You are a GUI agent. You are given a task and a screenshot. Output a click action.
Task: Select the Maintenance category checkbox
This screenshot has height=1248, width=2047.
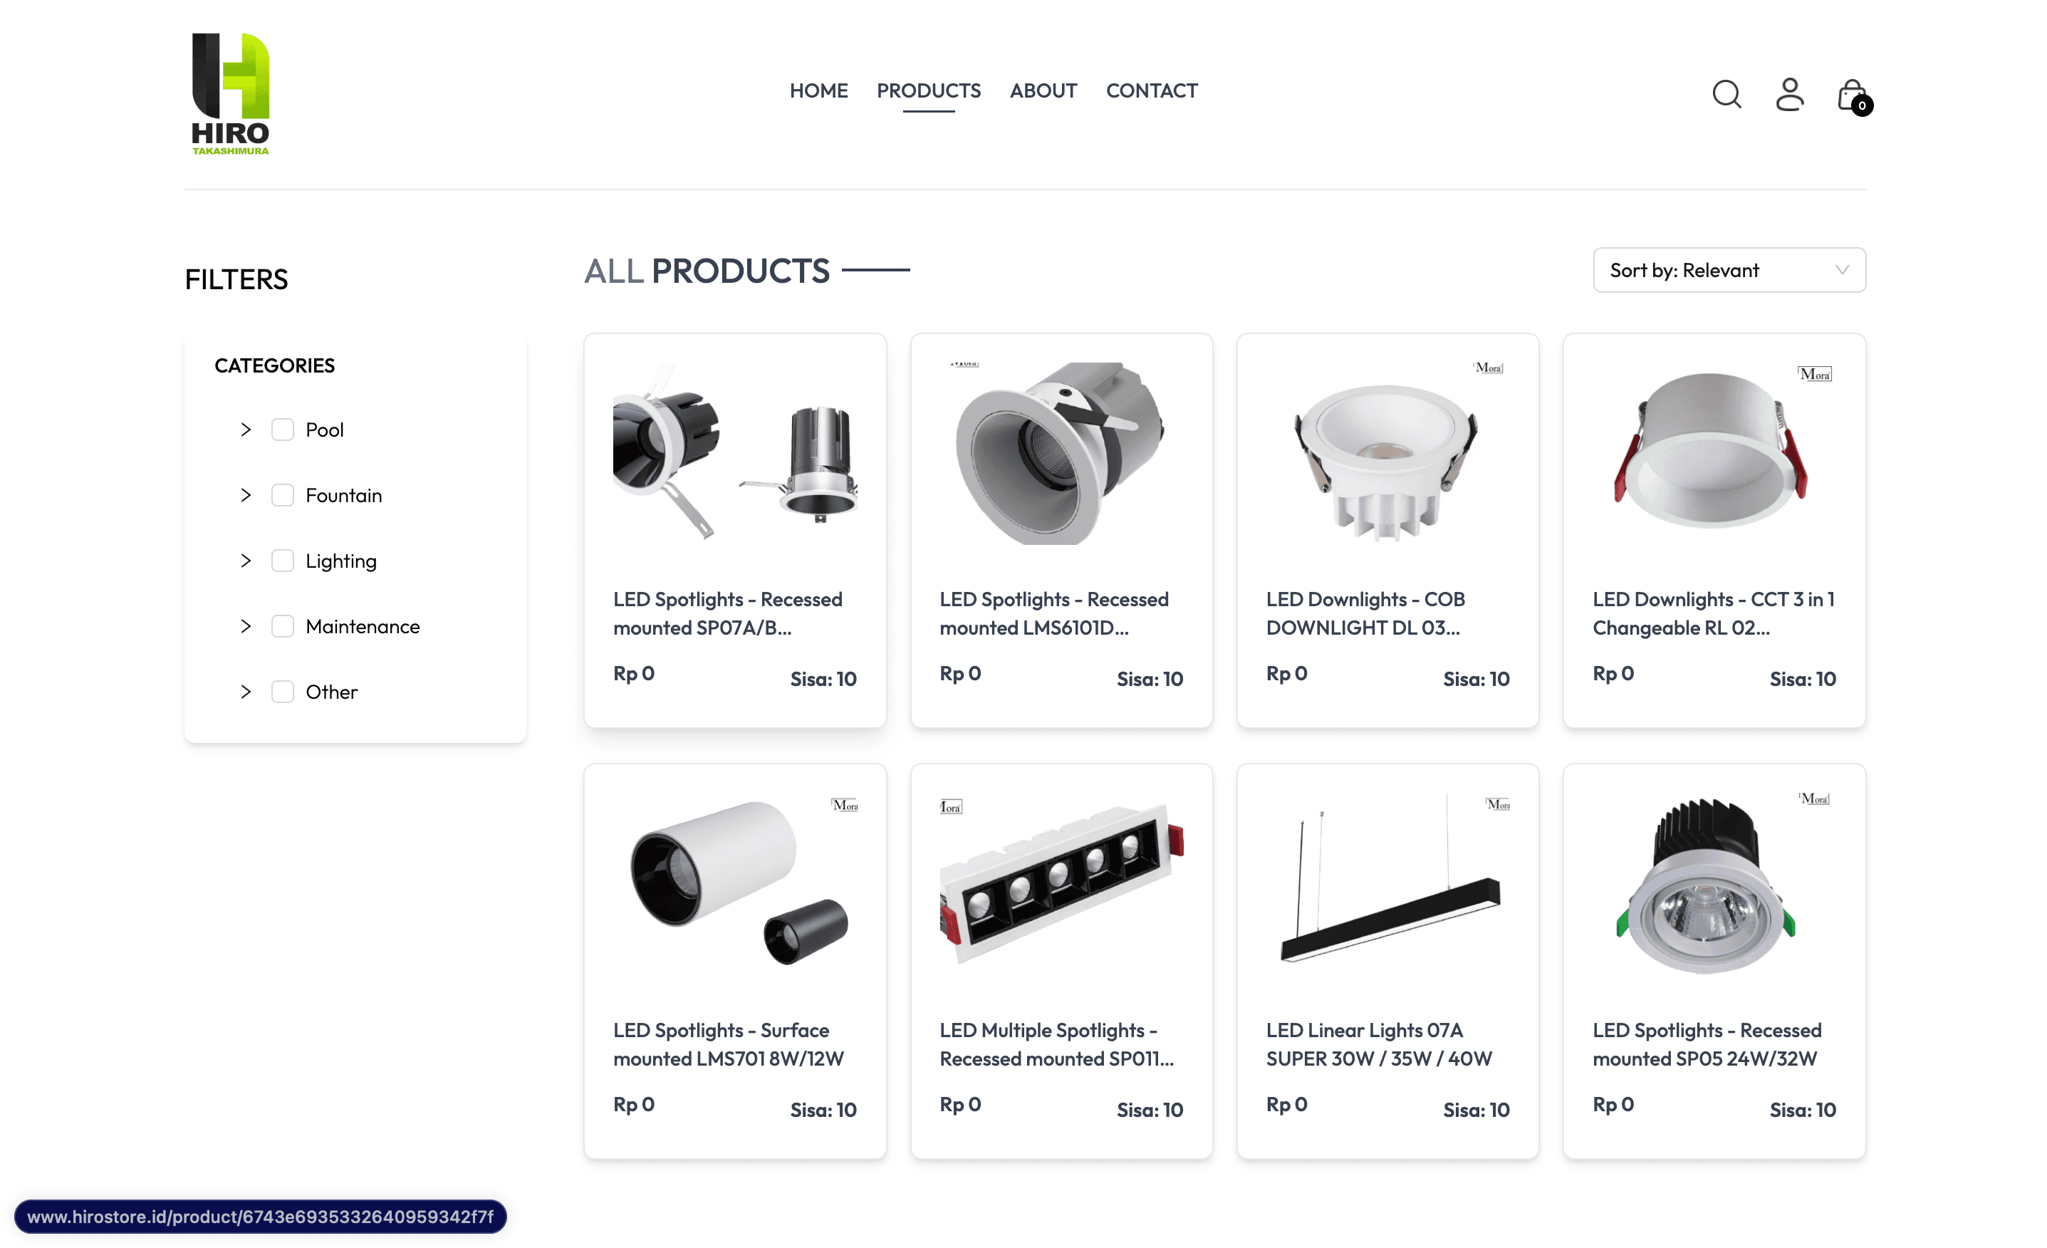(x=283, y=626)
